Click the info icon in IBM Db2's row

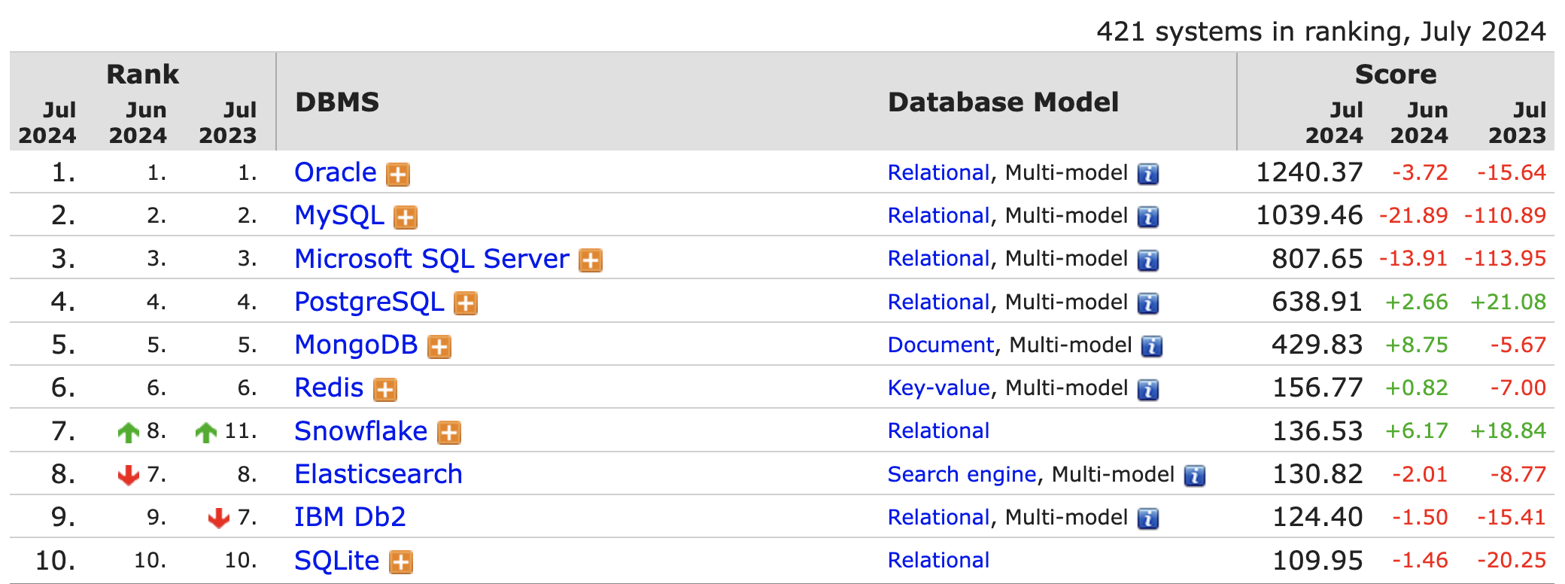pyautogui.click(x=1147, y=519)
